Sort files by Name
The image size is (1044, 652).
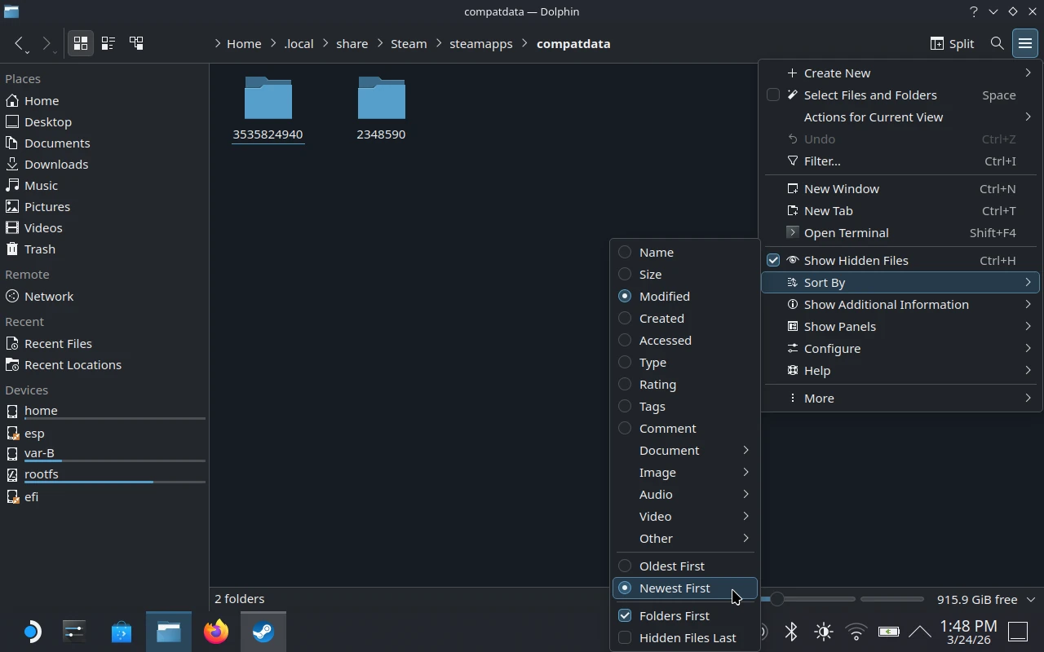(656, 253)
